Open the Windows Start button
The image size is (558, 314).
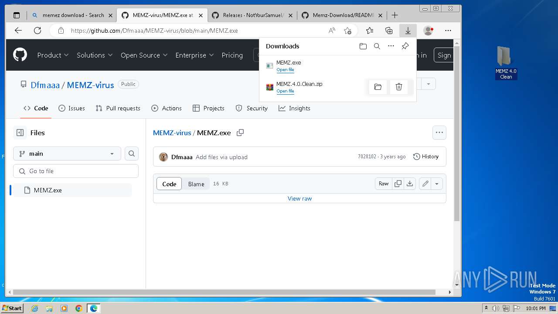(x=12, y=308)
